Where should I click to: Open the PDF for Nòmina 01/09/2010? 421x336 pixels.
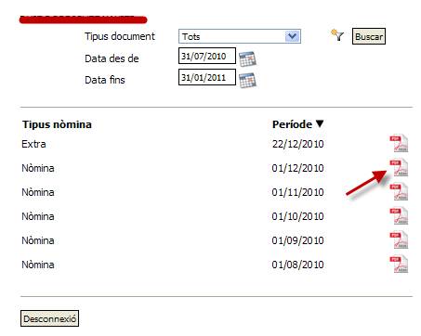pos(399,240)
